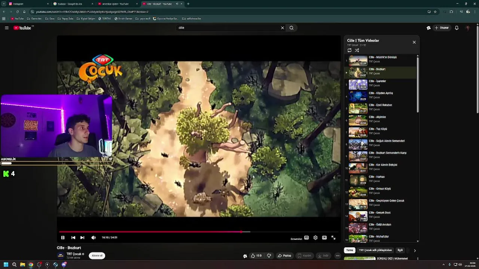Dislike the video with thumbs down
This screenshot has height=269, width=479.
coord(269,256)
